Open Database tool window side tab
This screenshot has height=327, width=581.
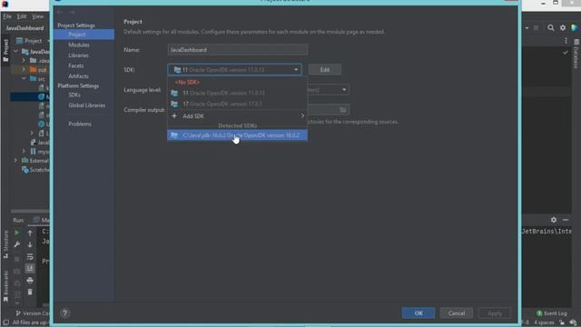tap(576, 54)
